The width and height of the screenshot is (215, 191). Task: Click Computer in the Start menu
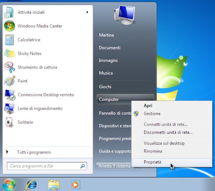(x=125, y=100)
